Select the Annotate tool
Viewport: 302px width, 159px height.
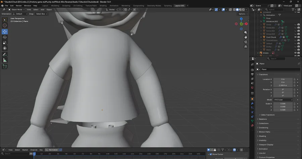[5, 54]
